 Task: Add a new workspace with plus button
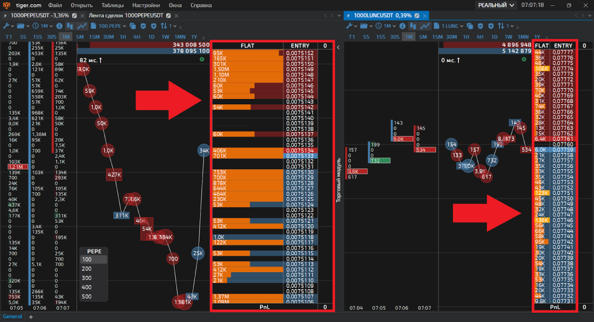31,317
